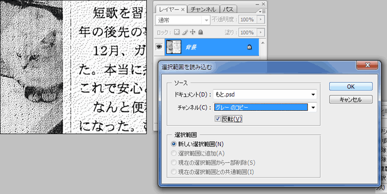Image resolution: width=387 pixels, height=194 pixels.
Task: Open the opacity slider arrow
Action: pos(261,20)
